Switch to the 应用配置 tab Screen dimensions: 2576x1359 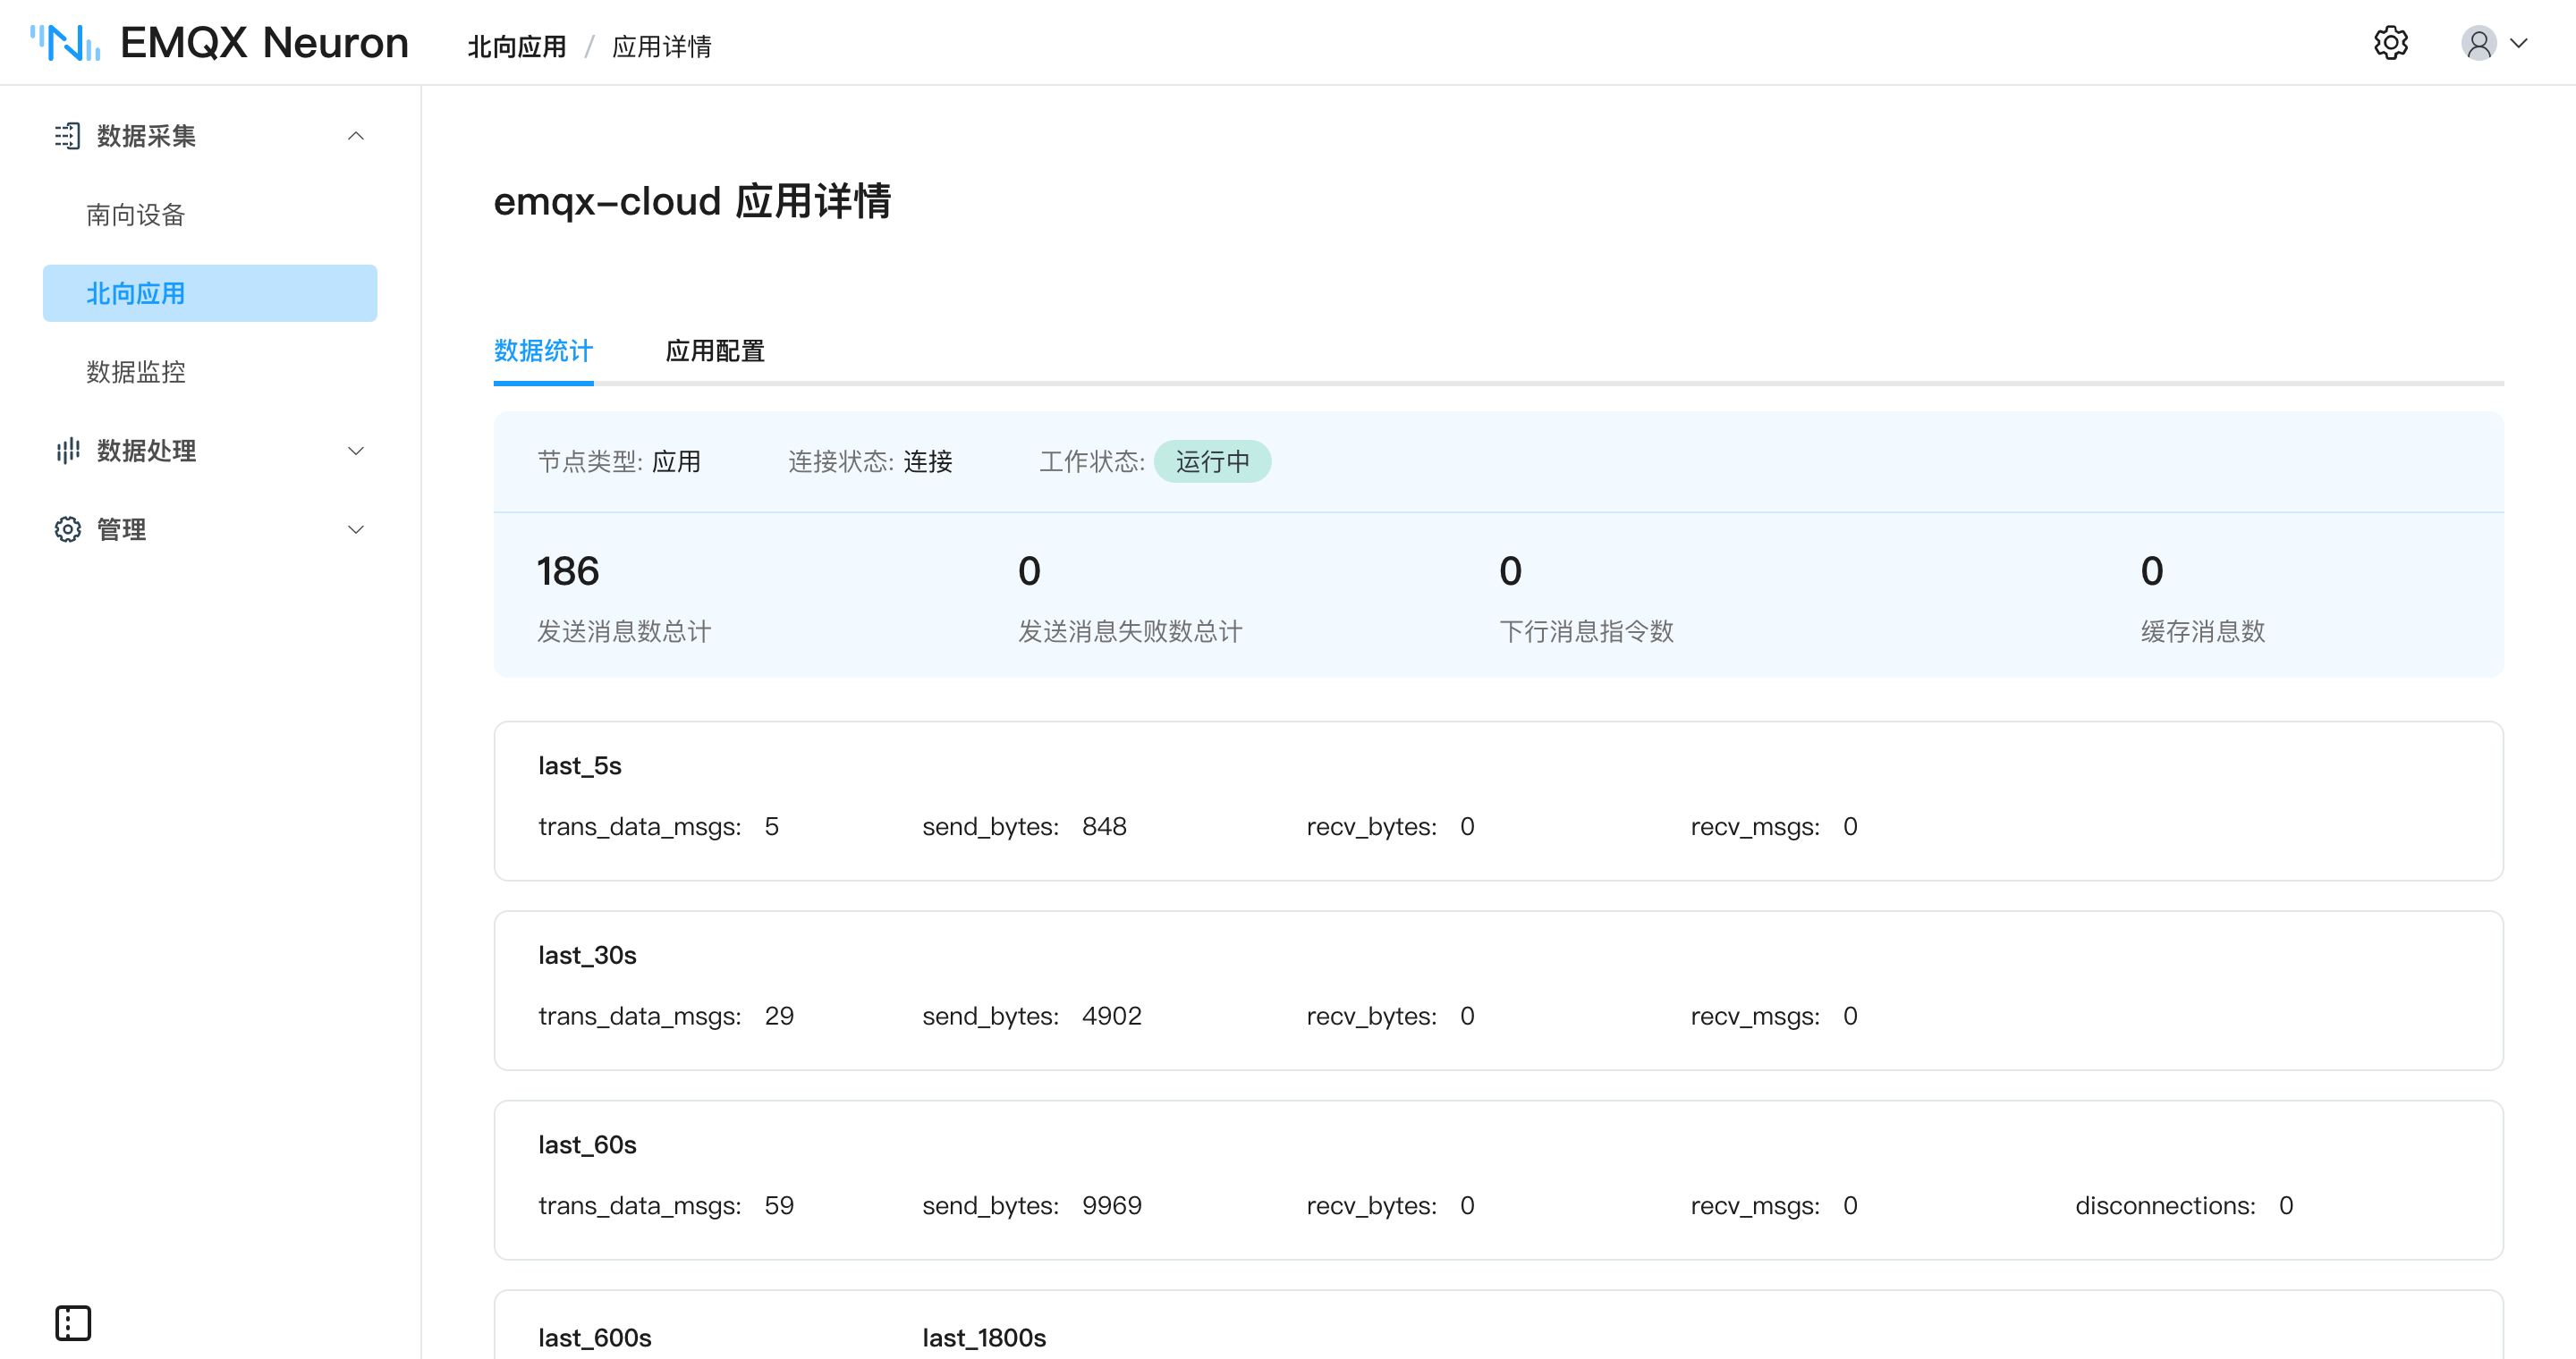(715, 350)
